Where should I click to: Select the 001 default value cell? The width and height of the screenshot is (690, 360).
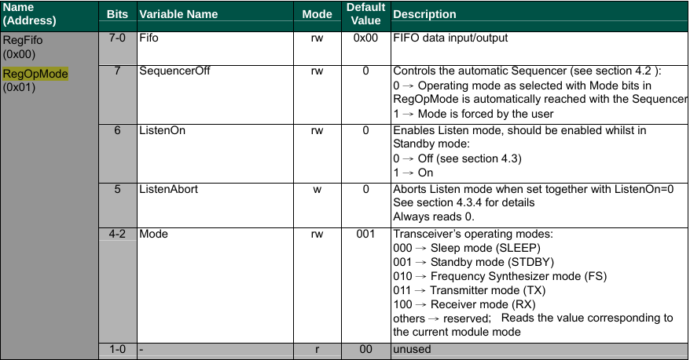pos(365,234)
